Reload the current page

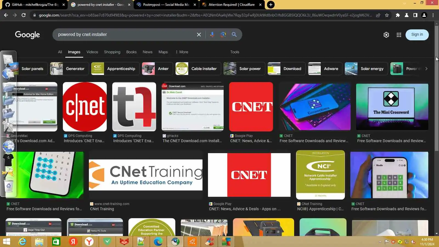(24, 15)
